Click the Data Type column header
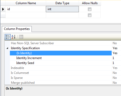The height and width of the screenshot is (96, 121). [62, 3]
